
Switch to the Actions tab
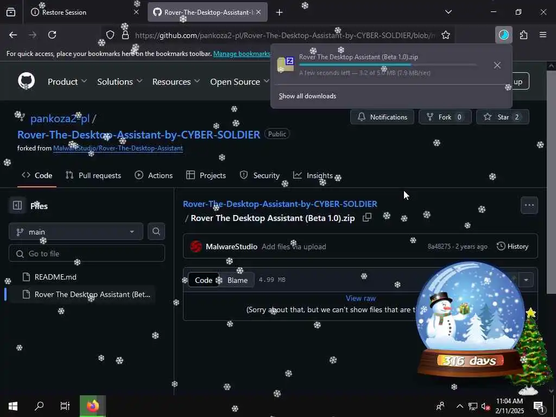click(154, 175)
